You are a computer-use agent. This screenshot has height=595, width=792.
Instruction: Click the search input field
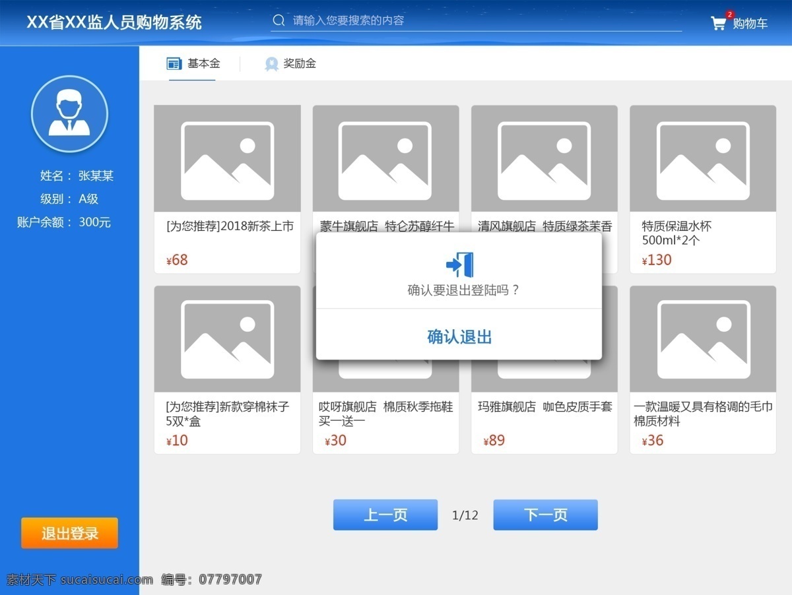pyautogui.click(x=476, y=20)
